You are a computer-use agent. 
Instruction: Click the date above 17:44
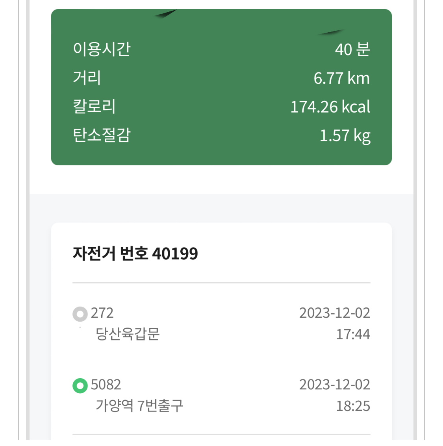[x=334, y=313]
